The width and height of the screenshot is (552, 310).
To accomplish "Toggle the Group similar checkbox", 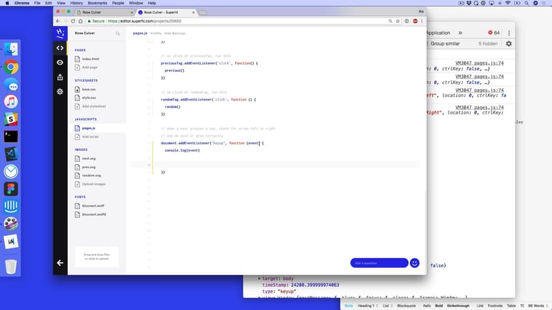I will pos(446,44).
